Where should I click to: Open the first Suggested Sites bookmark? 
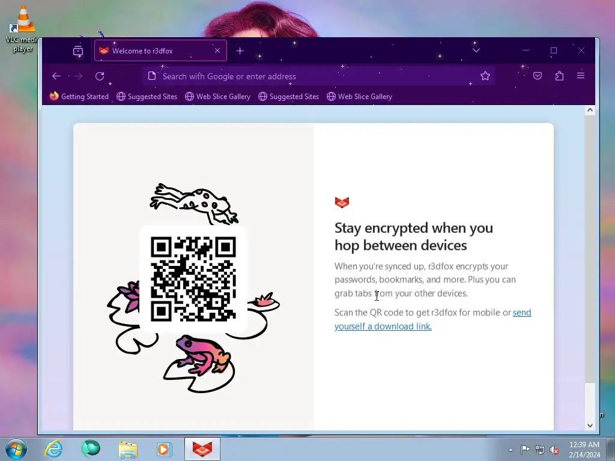147,97
